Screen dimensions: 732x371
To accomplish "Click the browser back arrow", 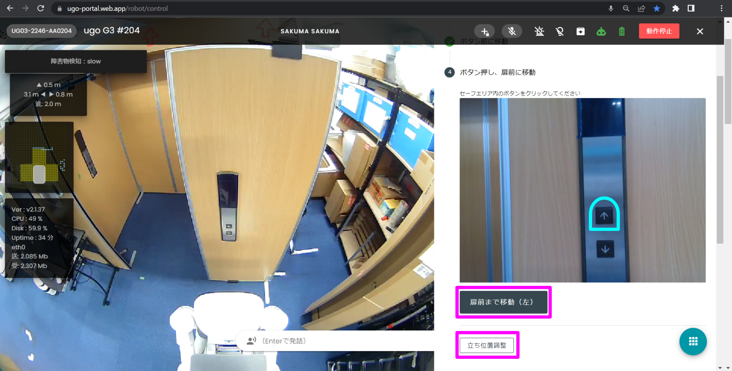I will [x=10, y=8].
